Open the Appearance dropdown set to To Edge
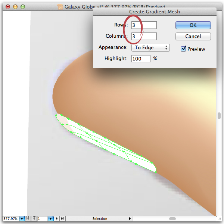 pyautogui.click(x=150, y=47)
